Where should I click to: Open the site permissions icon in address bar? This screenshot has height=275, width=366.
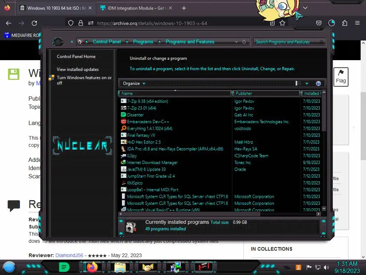pos(91,23)
